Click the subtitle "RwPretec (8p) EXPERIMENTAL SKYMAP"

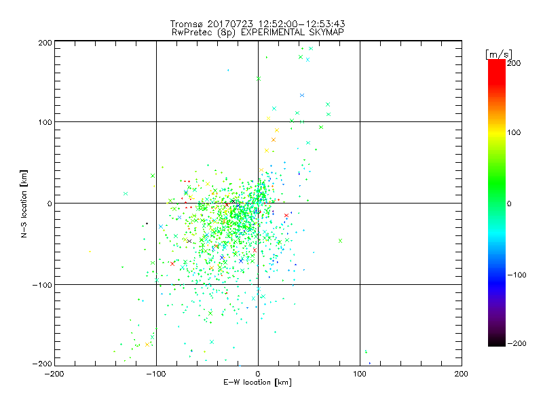[258, 33]
